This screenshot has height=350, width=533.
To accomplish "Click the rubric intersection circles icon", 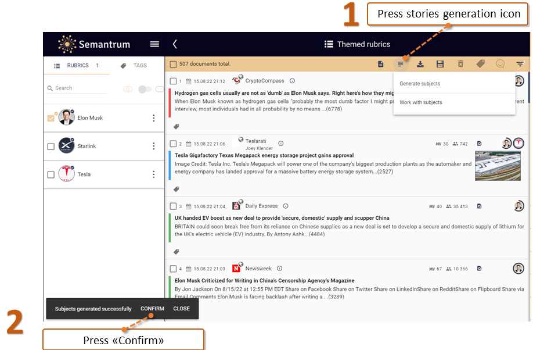I will pyautogui.click(x=128, y=89).
